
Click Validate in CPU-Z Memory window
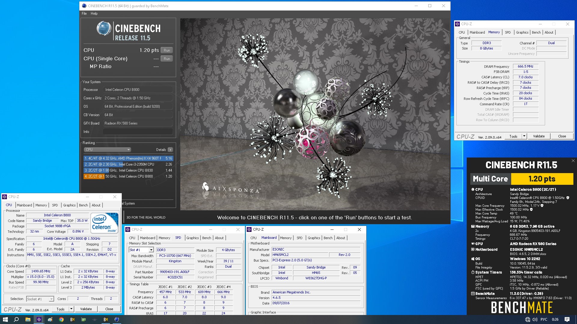(539, 136)
